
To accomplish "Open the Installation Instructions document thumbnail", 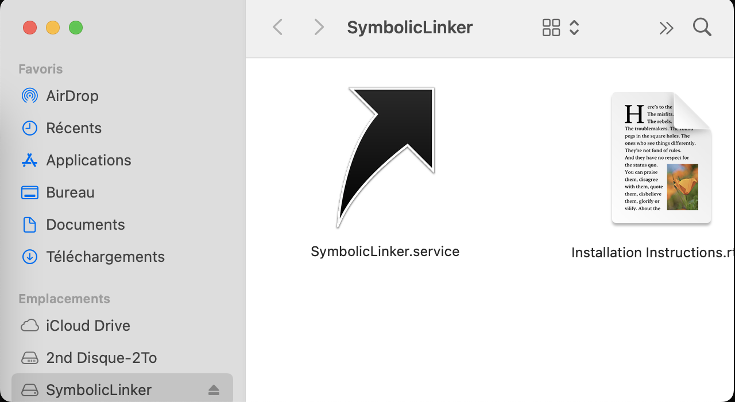I will point(661,159).
